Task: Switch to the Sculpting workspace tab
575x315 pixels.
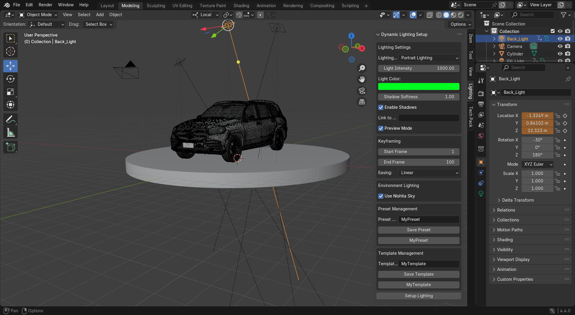Action: [x=156, y=6]
